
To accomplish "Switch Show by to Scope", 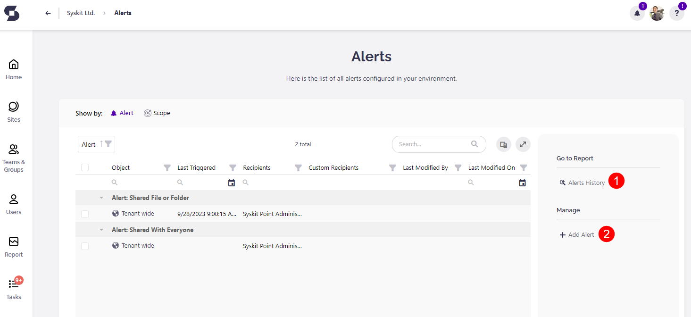I will 157,113.
